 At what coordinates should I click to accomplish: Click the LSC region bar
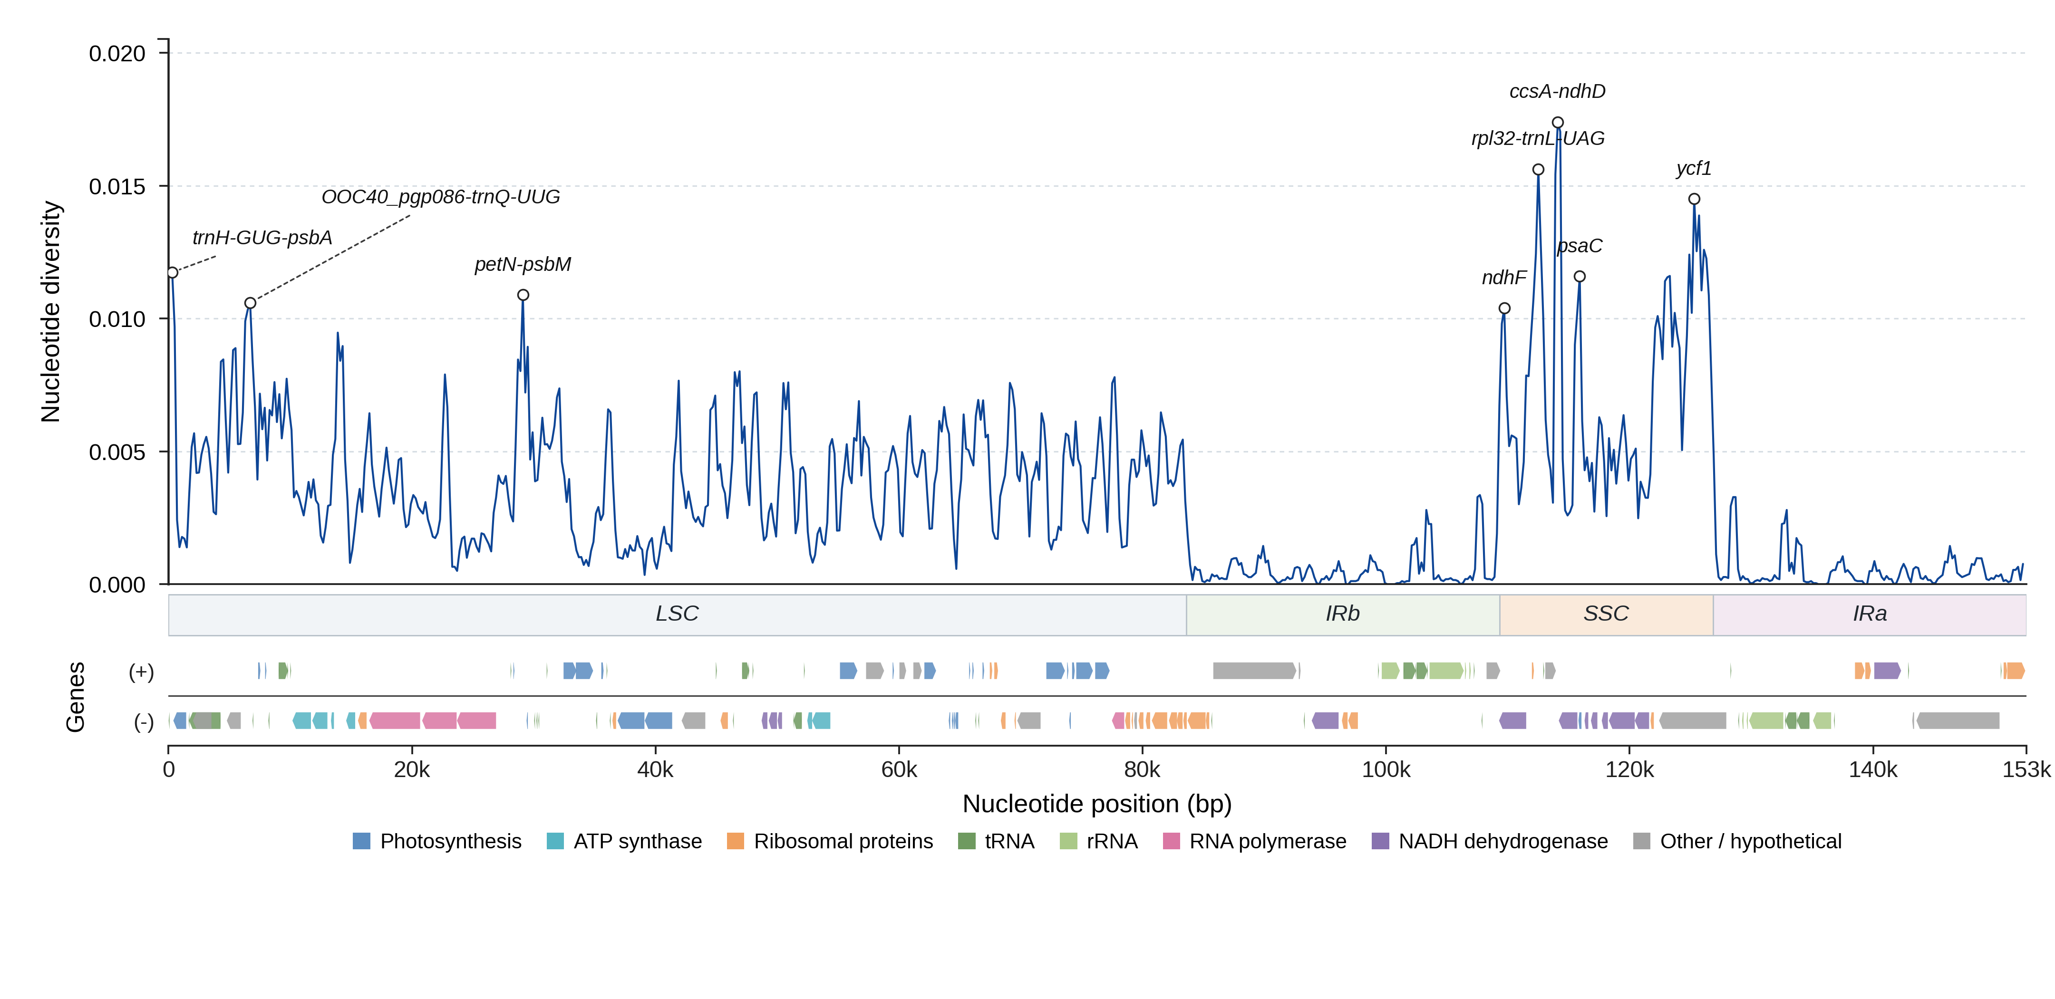(677, 615)
